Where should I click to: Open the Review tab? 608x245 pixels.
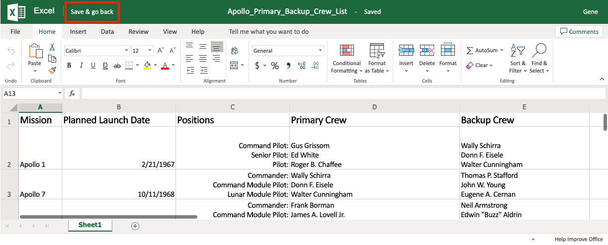click(139, 31)
